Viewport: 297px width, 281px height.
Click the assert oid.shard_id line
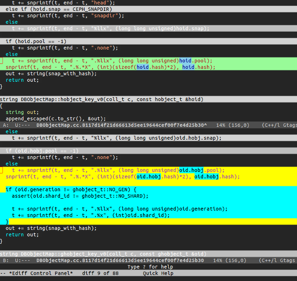[x=80, y=196]
